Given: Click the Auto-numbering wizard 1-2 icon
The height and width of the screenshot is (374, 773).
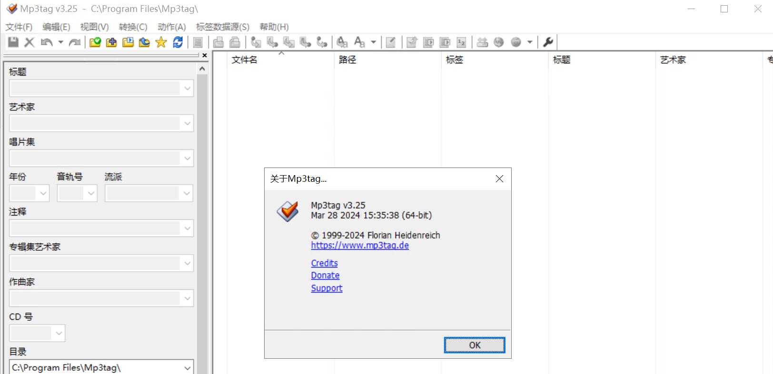Looking at the screenshot, I should click(x=461, y=42).
